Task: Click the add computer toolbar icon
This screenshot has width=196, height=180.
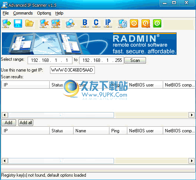Action: (6, 23)
